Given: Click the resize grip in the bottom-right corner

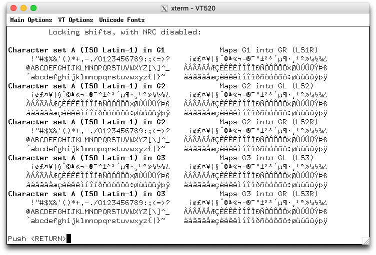Looking at the screenshot, I should click(x=365, y=241).
